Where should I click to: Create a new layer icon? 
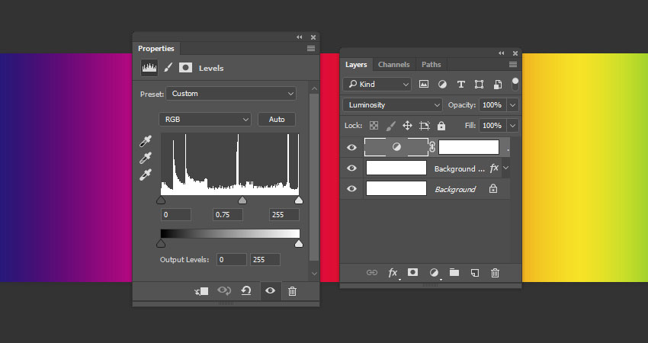pos(474,272)
